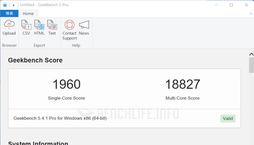
Task: Switch to the Home ribbon tab
Action: (x=28, y=14)
